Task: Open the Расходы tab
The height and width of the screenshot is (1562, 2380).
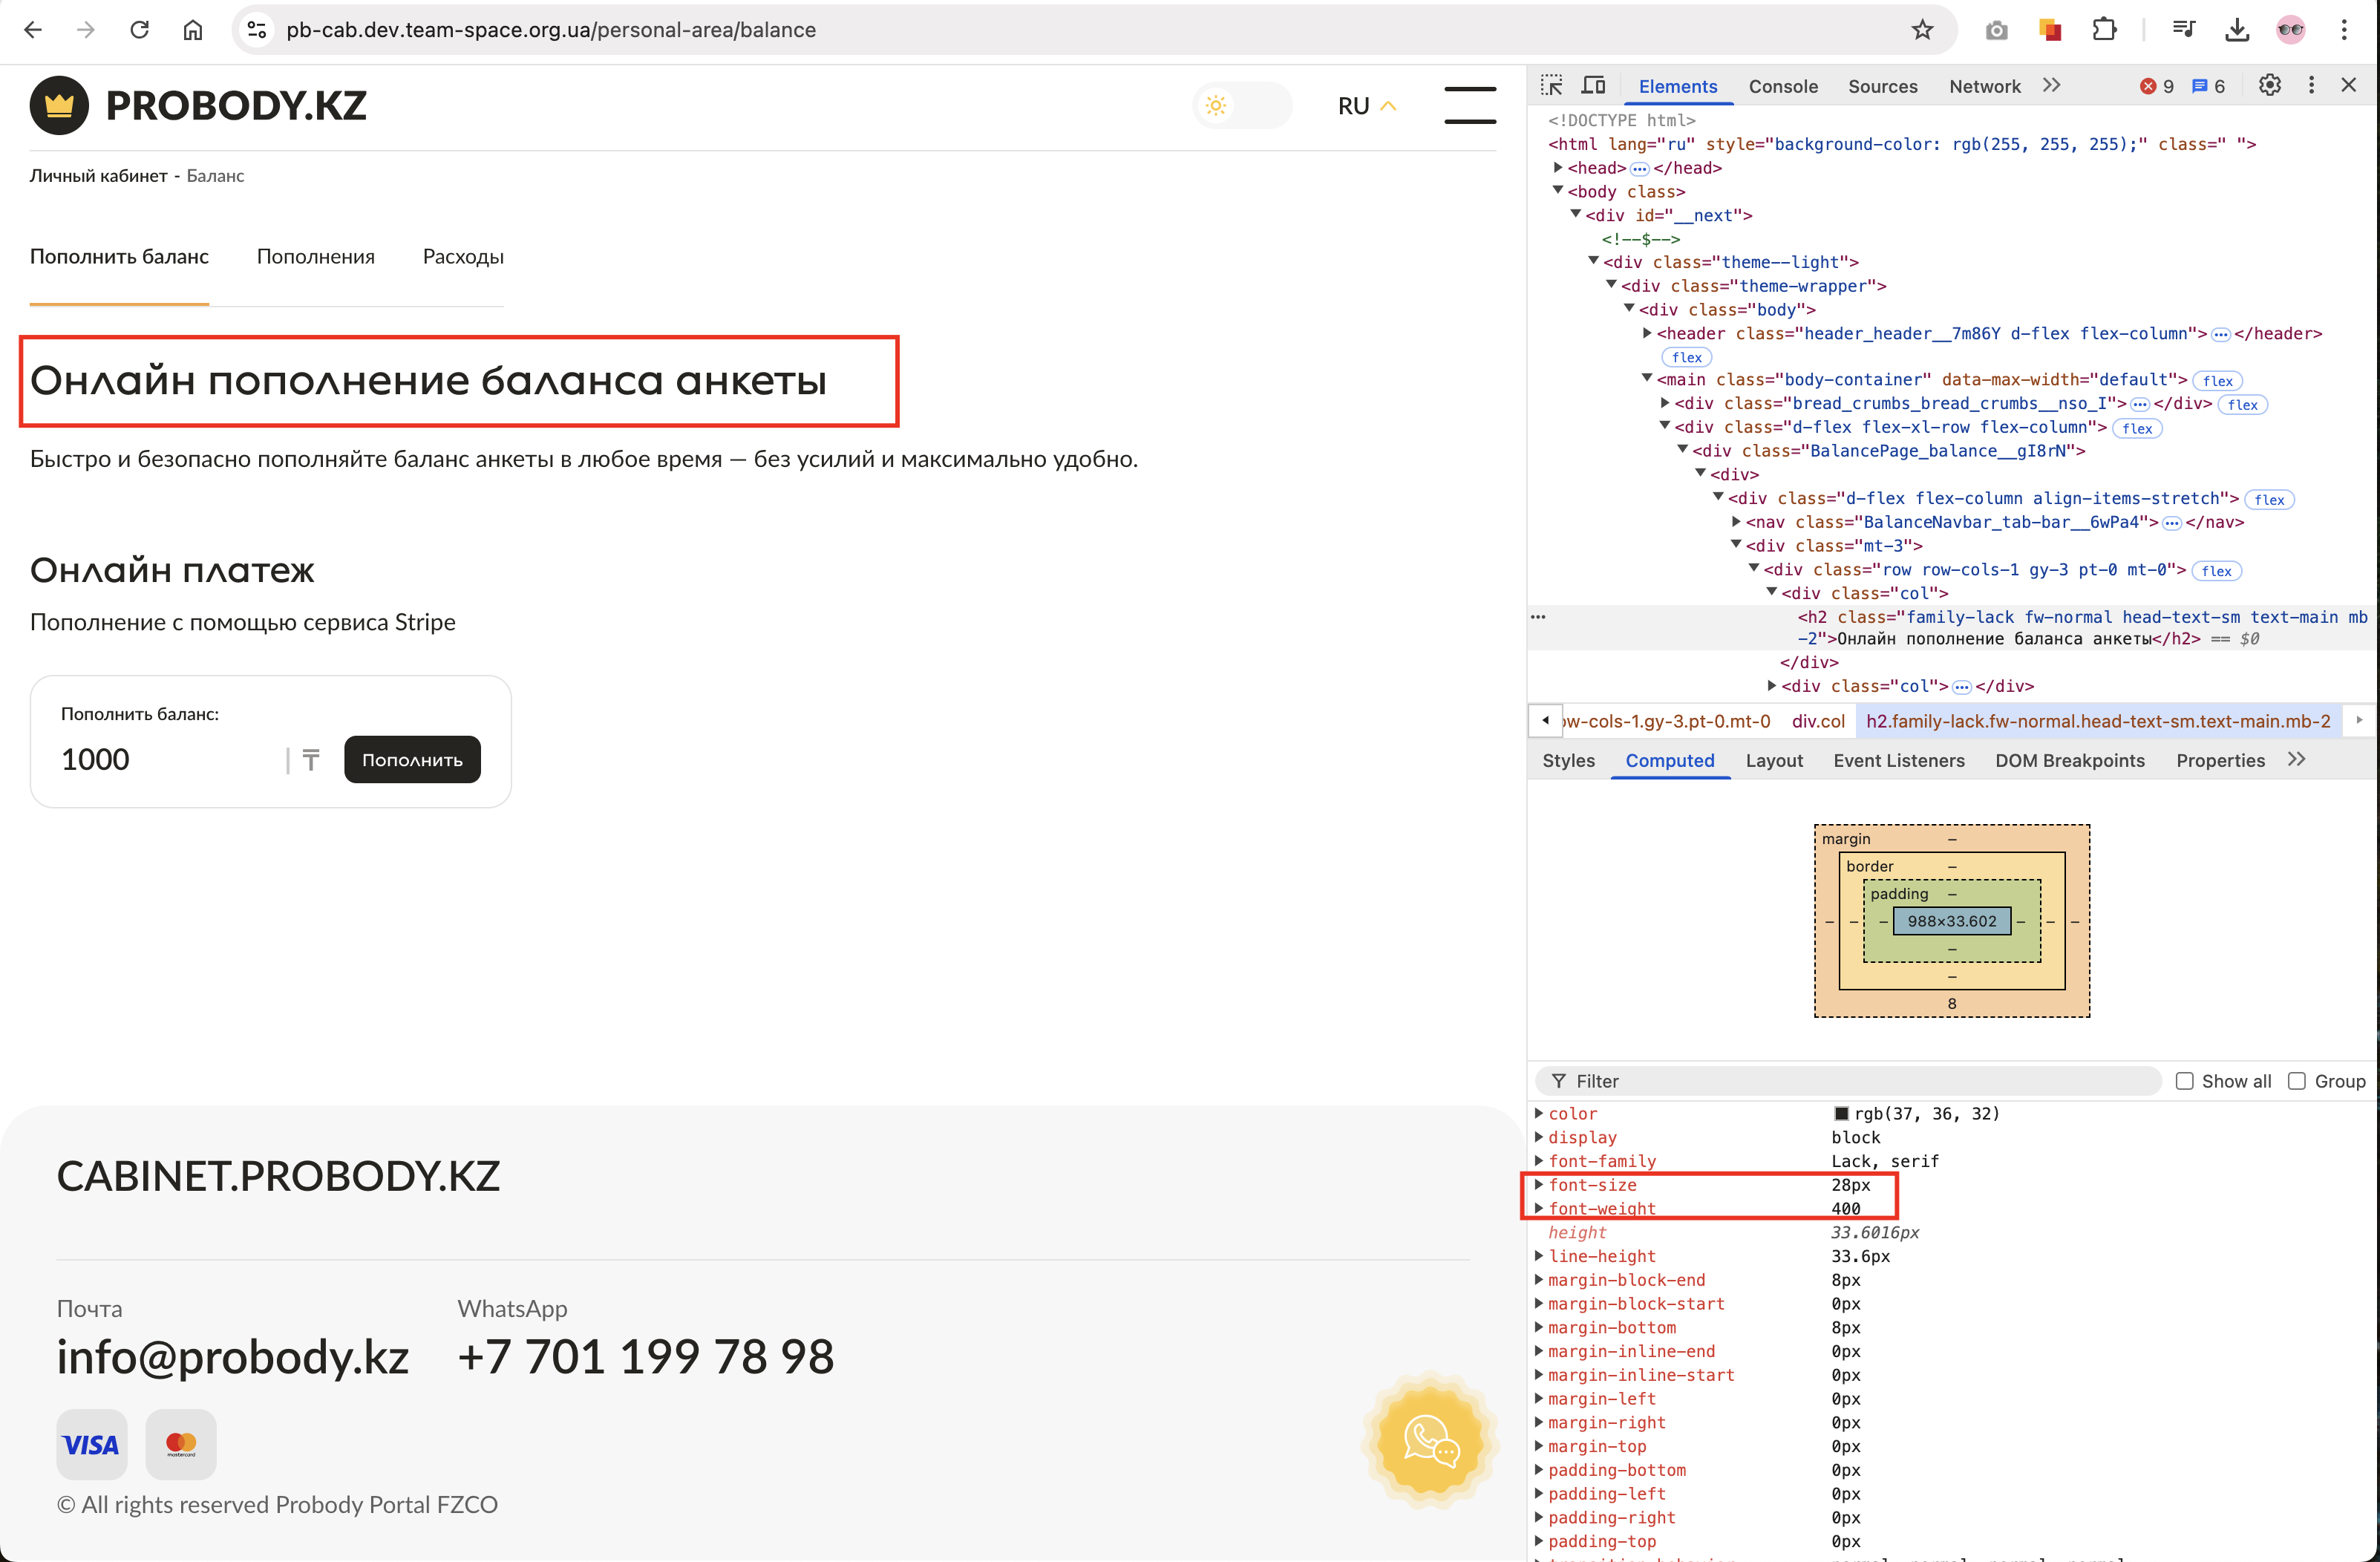Action: (x=463, y=257)
